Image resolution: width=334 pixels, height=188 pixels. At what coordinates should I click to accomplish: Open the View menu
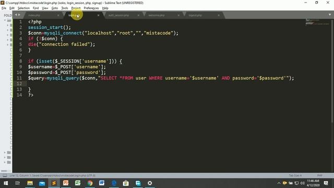45,8
